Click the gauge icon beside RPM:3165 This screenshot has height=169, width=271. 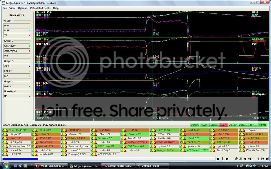64,130
